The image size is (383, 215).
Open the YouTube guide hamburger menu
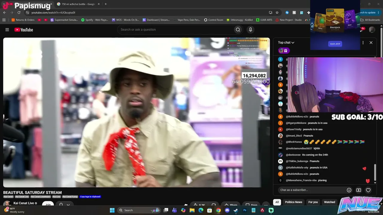7,30
